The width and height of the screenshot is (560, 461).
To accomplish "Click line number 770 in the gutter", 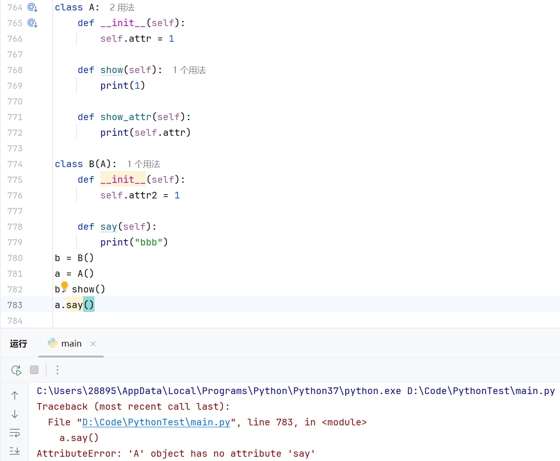I will coord(15,102).
